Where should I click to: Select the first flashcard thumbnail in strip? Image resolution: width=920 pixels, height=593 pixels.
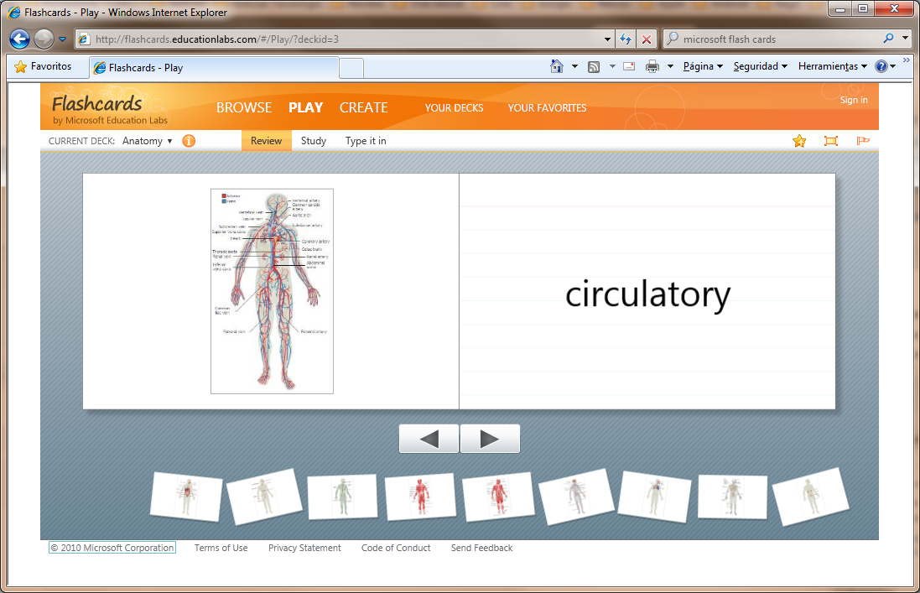pyautogui.click(x=186, y=496)
